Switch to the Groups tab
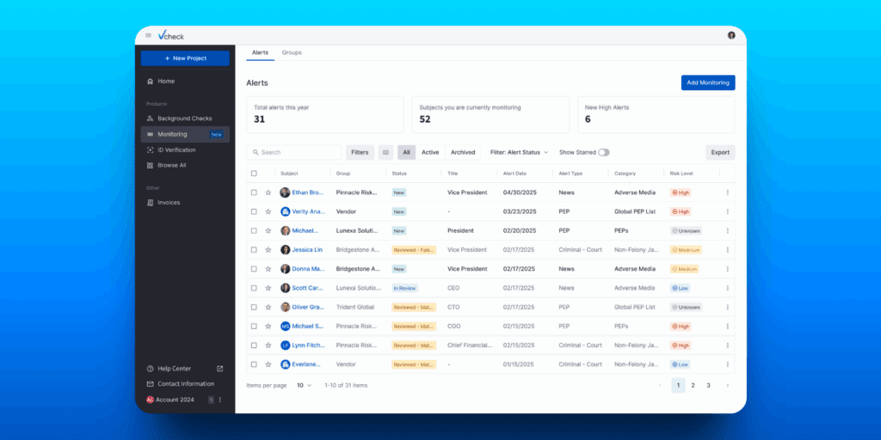This screenshot has width=881, height=440. [x=292, y=52]
